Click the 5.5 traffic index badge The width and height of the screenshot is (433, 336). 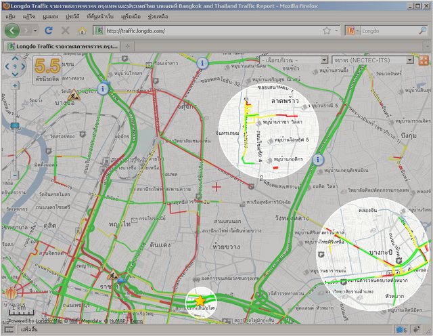47,70
